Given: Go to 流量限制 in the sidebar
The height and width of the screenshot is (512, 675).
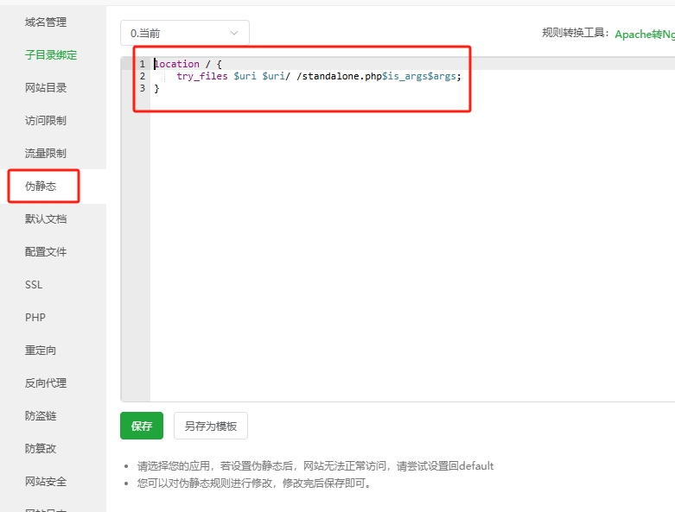Looking at the screenshot, I should [46, 154].
